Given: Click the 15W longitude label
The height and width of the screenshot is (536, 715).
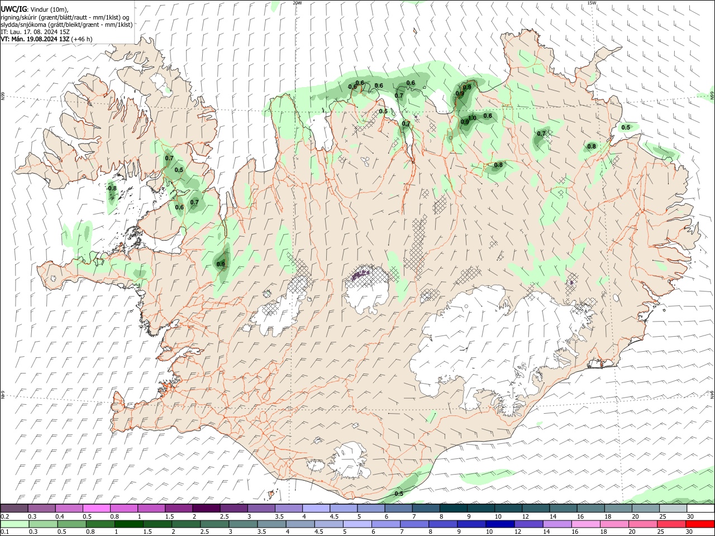Looking at the screenshot, I should [x=592, y=3].
